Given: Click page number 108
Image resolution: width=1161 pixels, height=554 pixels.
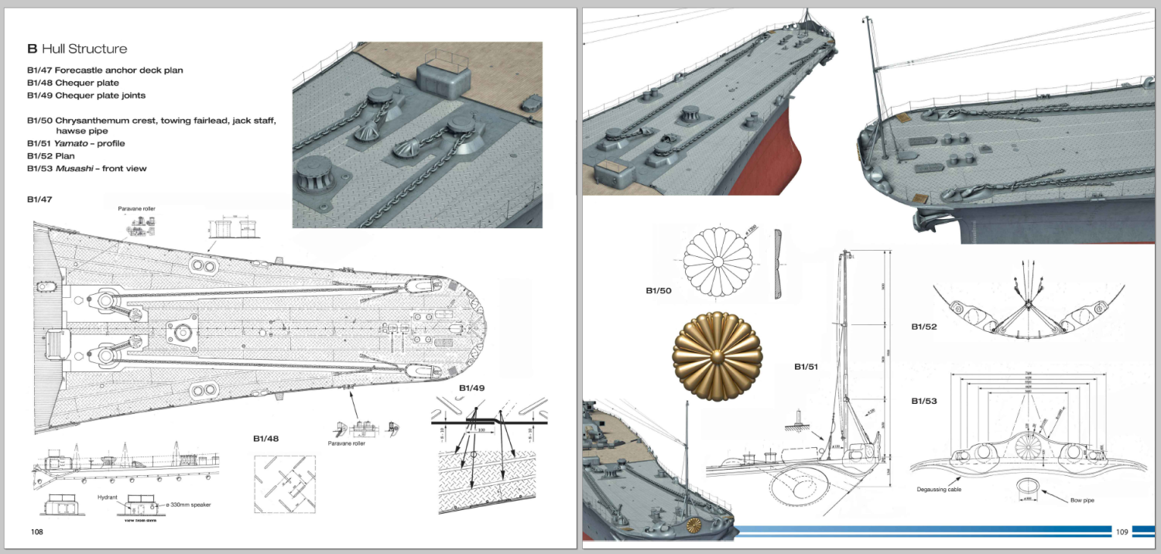Looking at the screenshot, I should [37, 532].
